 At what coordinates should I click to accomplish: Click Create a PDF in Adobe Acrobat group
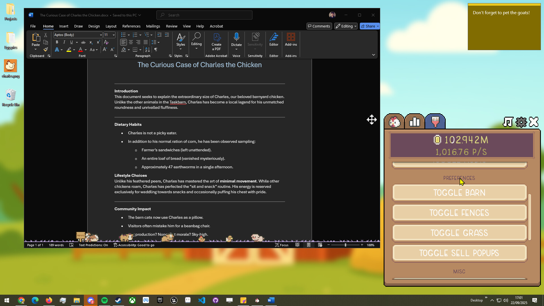pyautogui.click(x=216, y=42)
